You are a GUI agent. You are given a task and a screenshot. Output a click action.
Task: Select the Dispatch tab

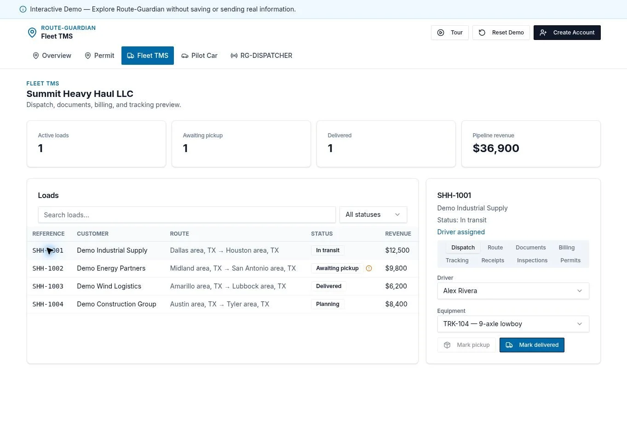(463, 248)
